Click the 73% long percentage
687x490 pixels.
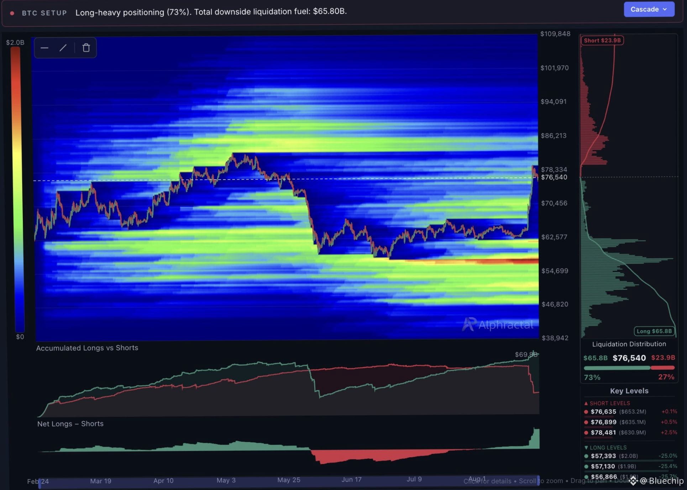(592, 377)
